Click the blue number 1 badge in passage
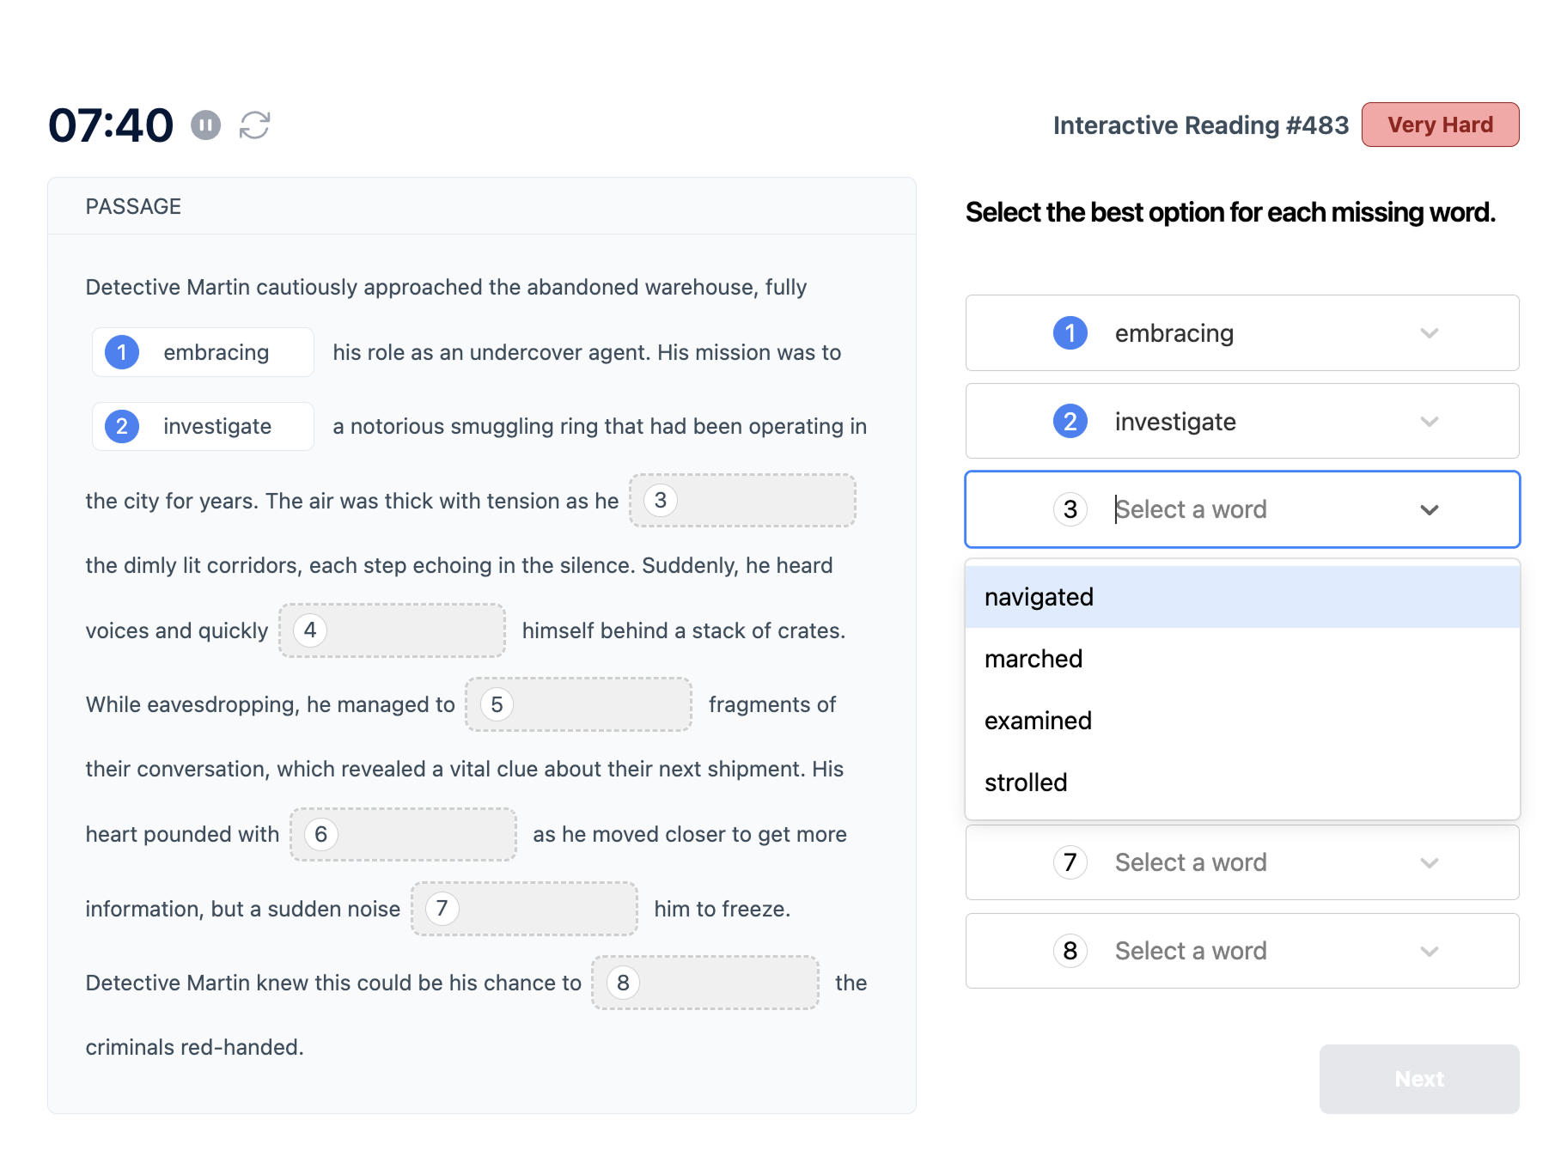This screenshot has height=1175, width=1567. [x=122, y=352]
